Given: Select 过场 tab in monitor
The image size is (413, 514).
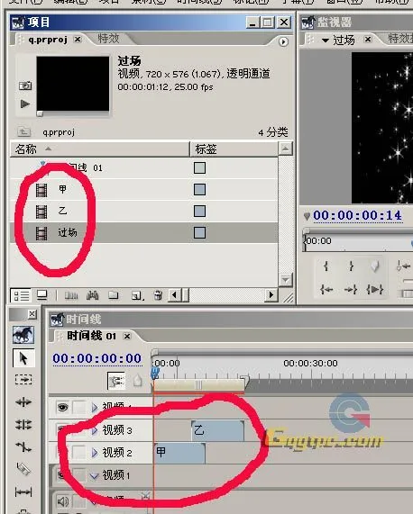Looking at the screenshot, I should [344, 40].
